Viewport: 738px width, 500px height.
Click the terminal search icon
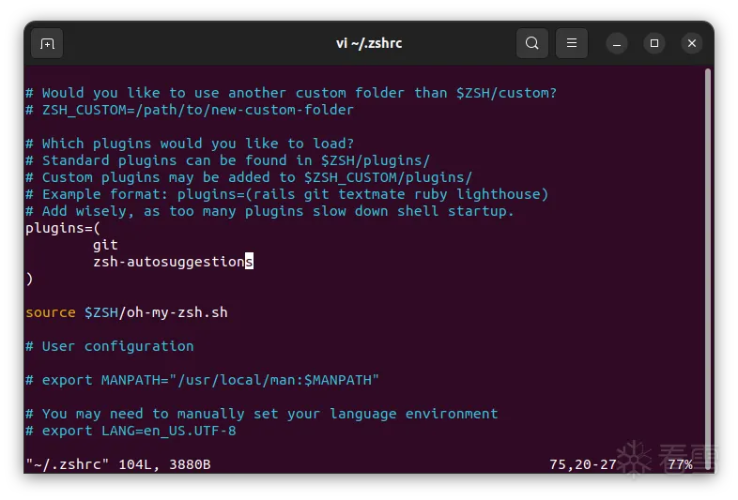[x=532, y=43]
